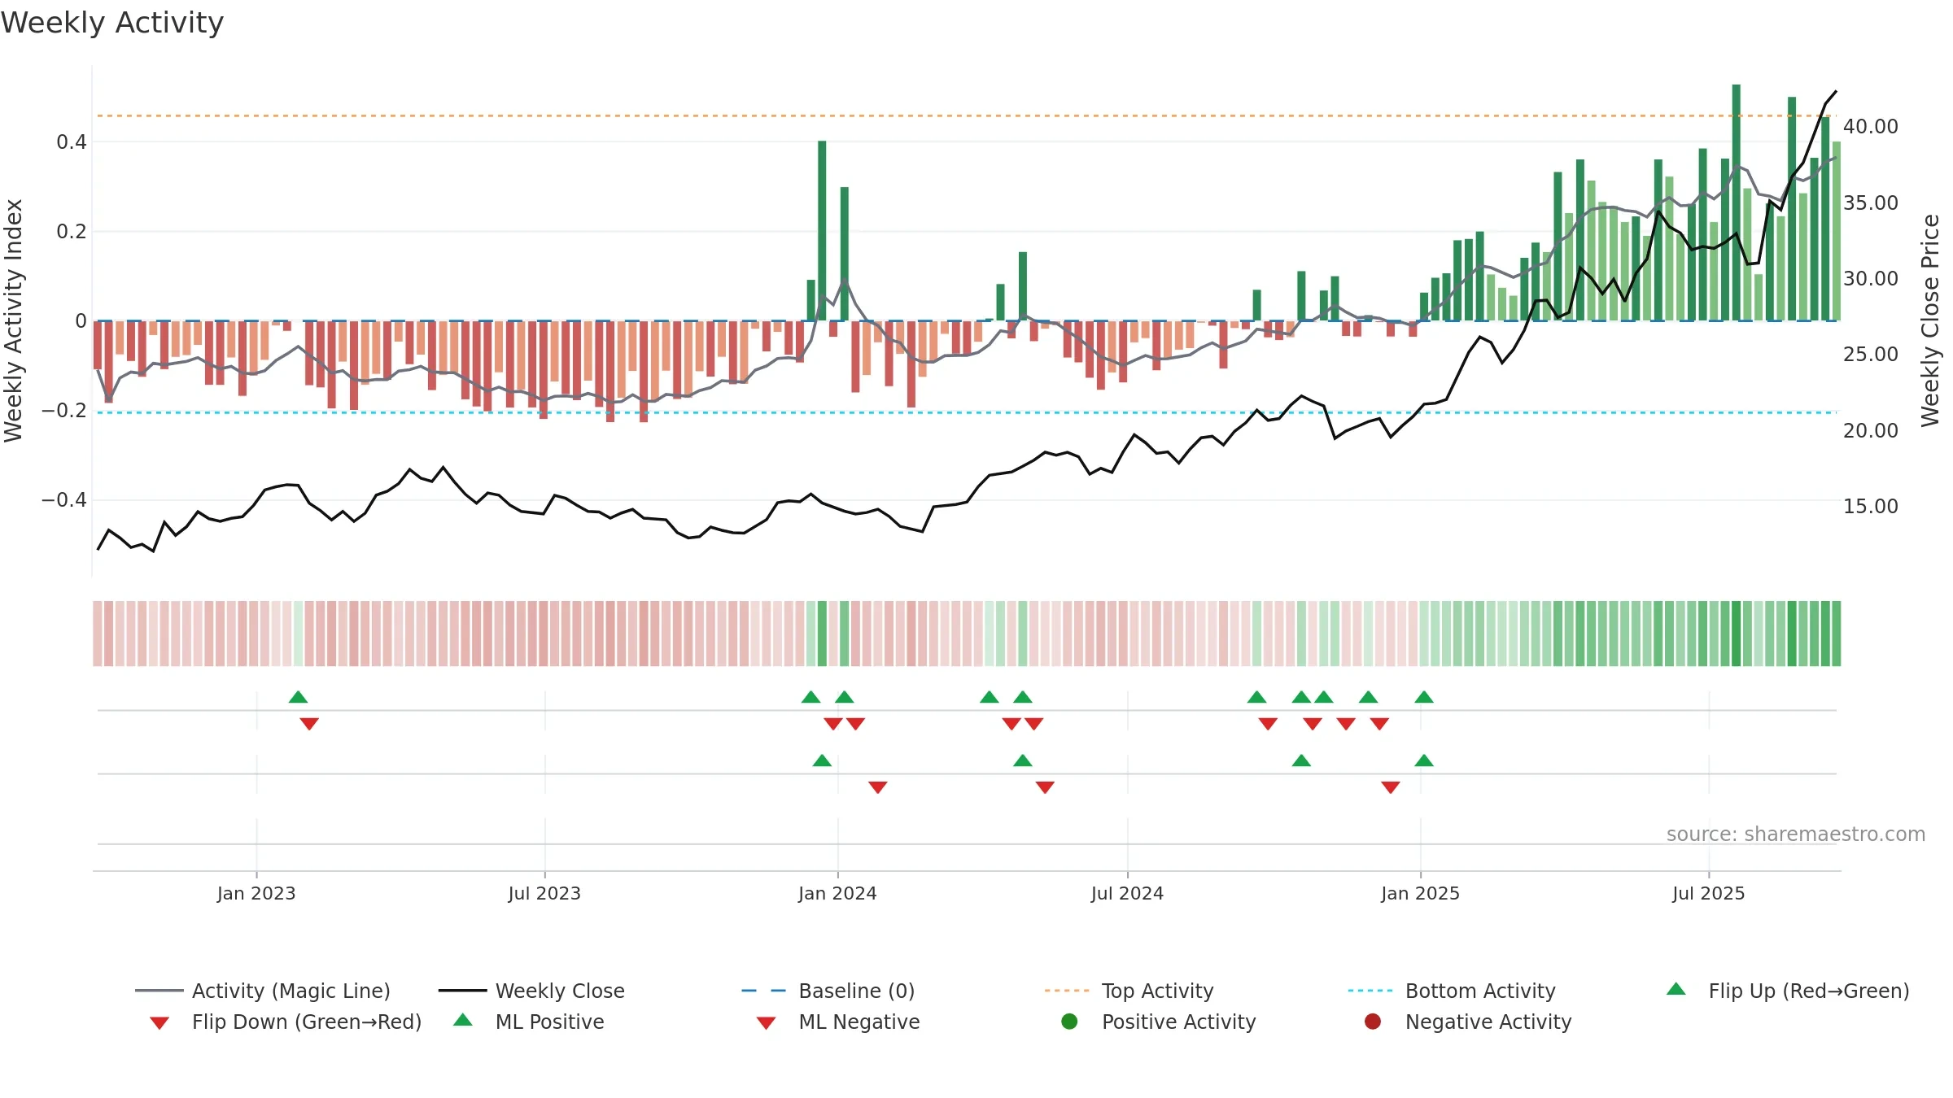Toggle the Flip Down (Green→Red) legend entry
The image size is (1953, 1098).
(x=286, y=1022)
